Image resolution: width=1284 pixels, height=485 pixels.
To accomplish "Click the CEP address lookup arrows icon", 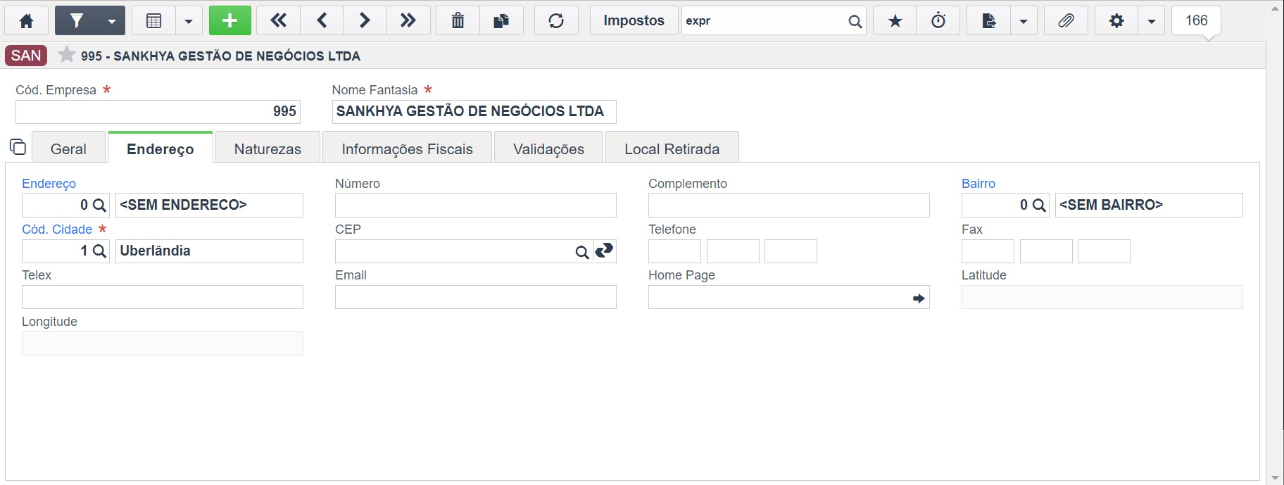I will point(605,251).
